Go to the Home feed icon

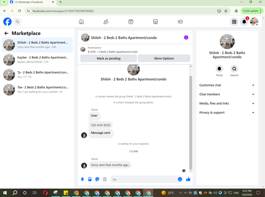coord(81,22)
